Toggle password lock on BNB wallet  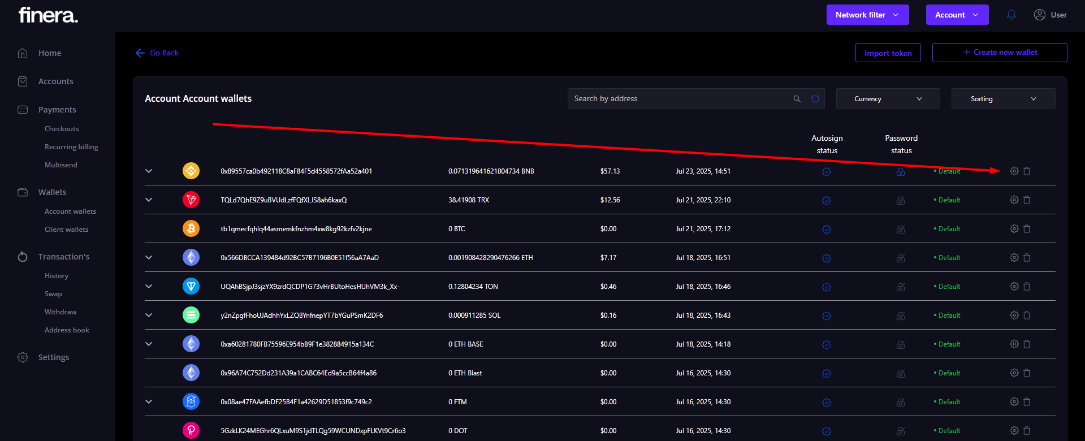pyautogui.click(x=901, y=172)
